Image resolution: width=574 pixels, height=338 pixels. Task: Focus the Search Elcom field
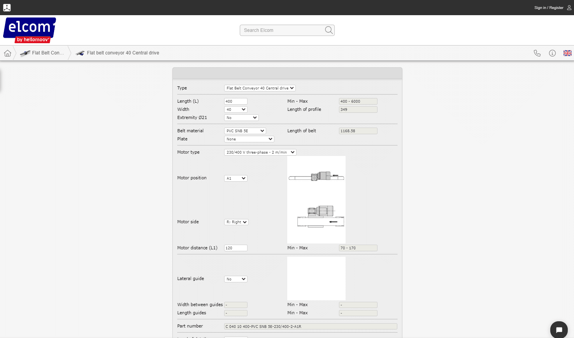(282, 30)
